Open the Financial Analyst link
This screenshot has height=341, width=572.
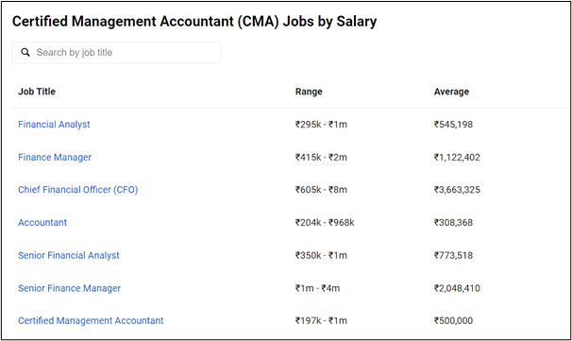tap(54, 125)
